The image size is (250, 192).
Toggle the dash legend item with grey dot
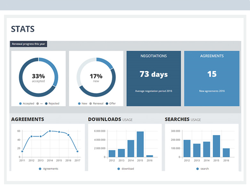pos(39,103)
